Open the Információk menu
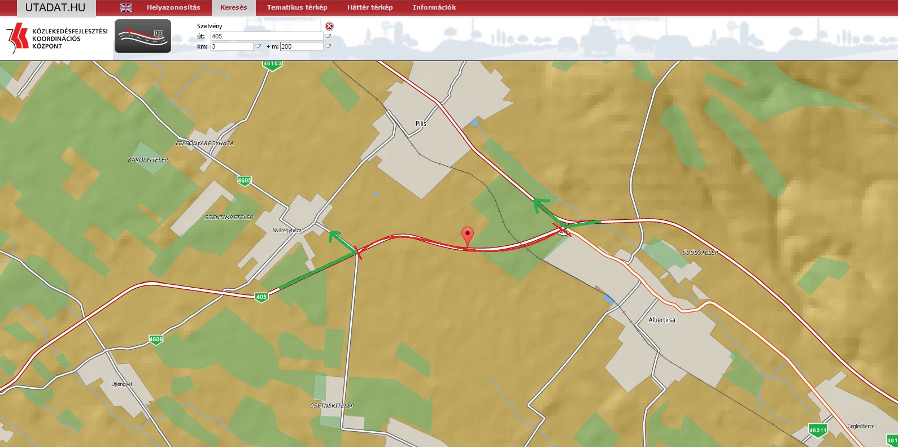Screen dimensions: 898x447 (x=434, y=7)
